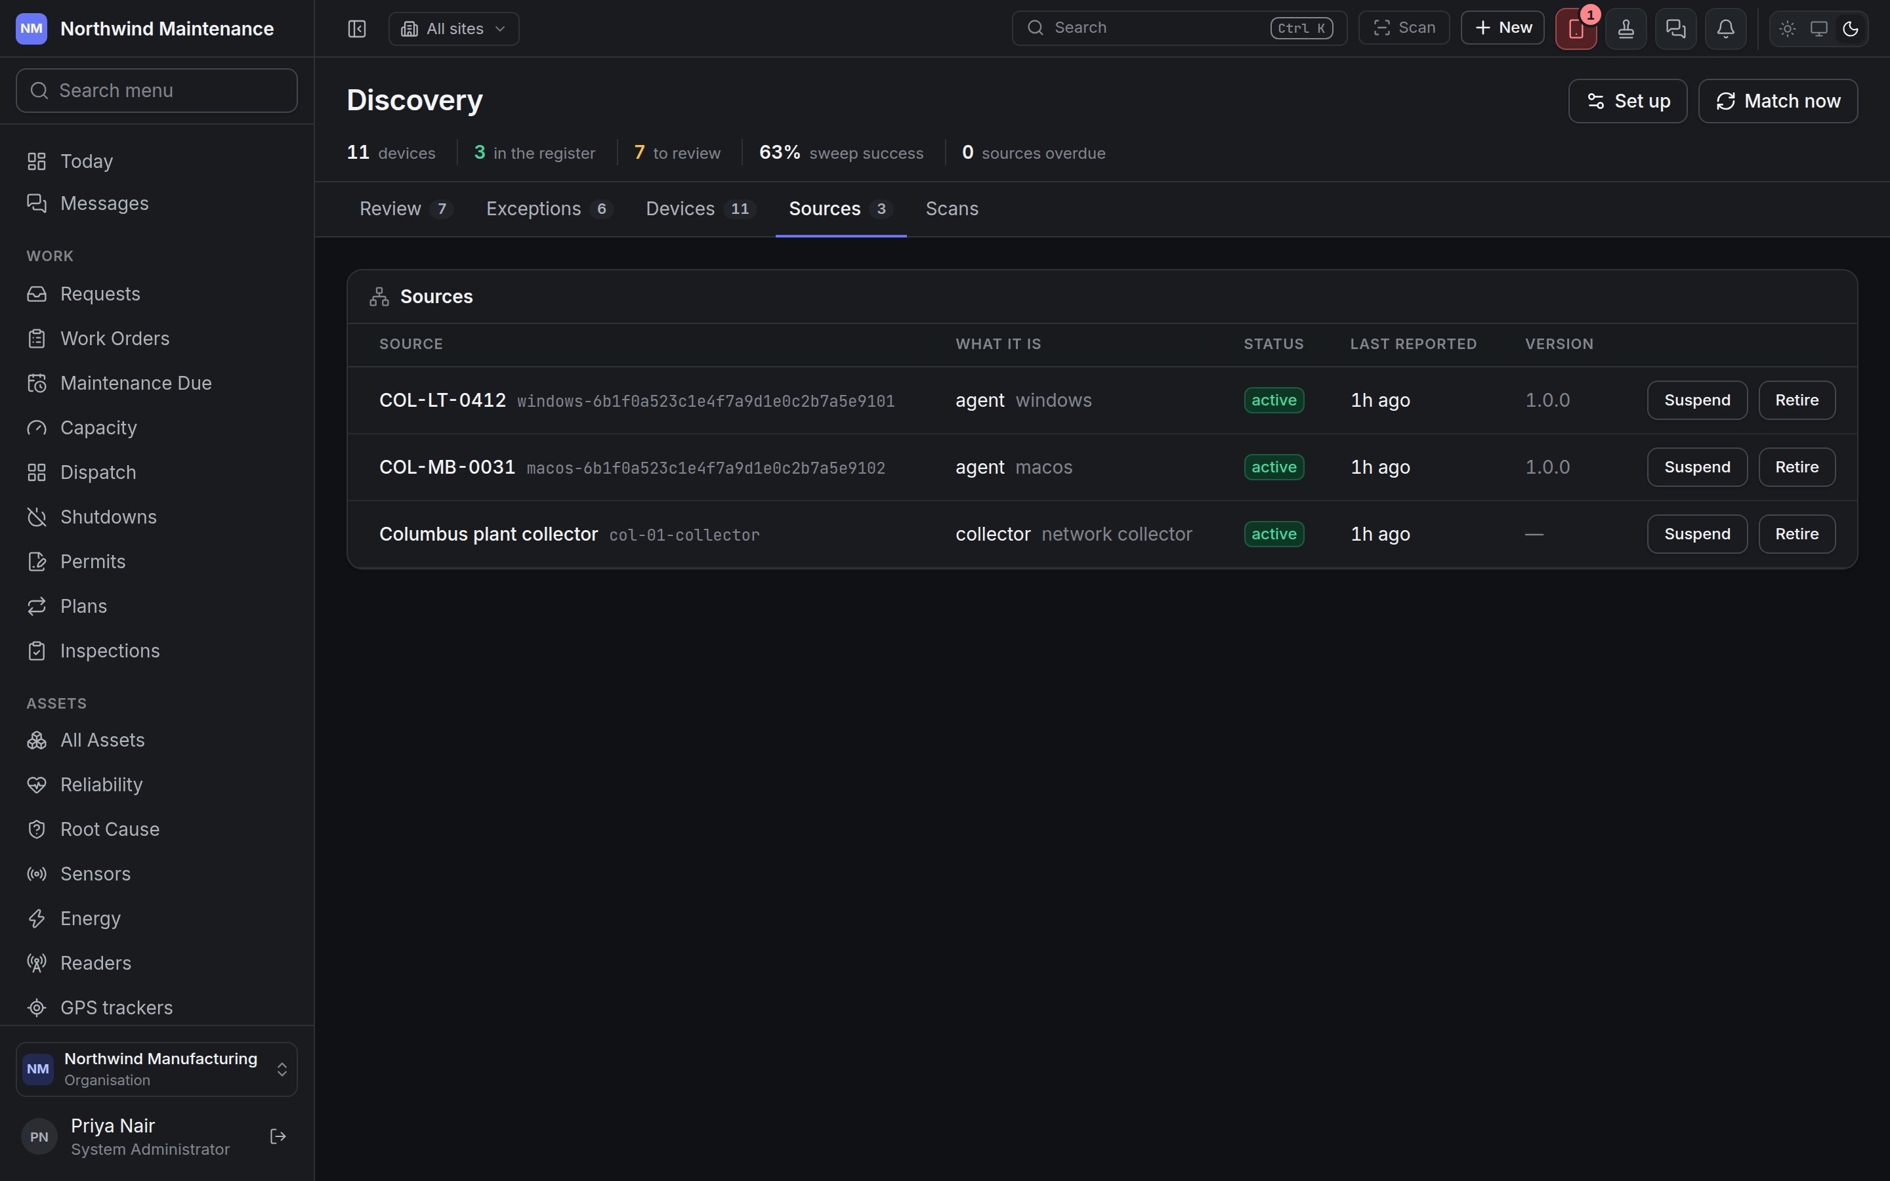The height and width of the screenshot is (1181, 1890).
Task: Go to Requests in sidebar
Action: point(156,294)
